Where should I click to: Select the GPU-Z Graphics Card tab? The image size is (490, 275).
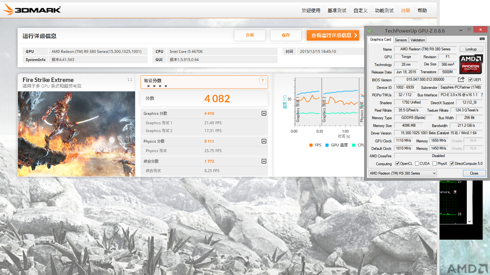coord(381,39)
